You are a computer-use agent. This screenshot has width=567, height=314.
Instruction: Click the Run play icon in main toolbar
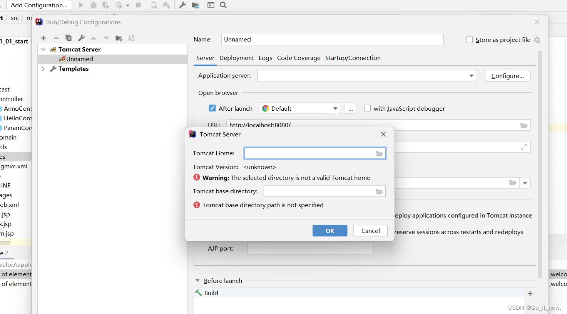[x=81, y=5]
